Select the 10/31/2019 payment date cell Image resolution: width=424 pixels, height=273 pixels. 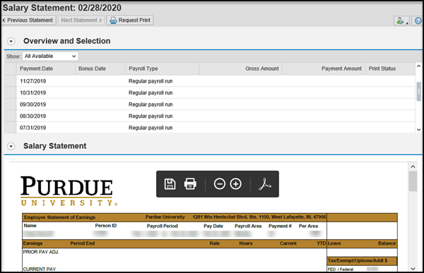coord(33,92)
